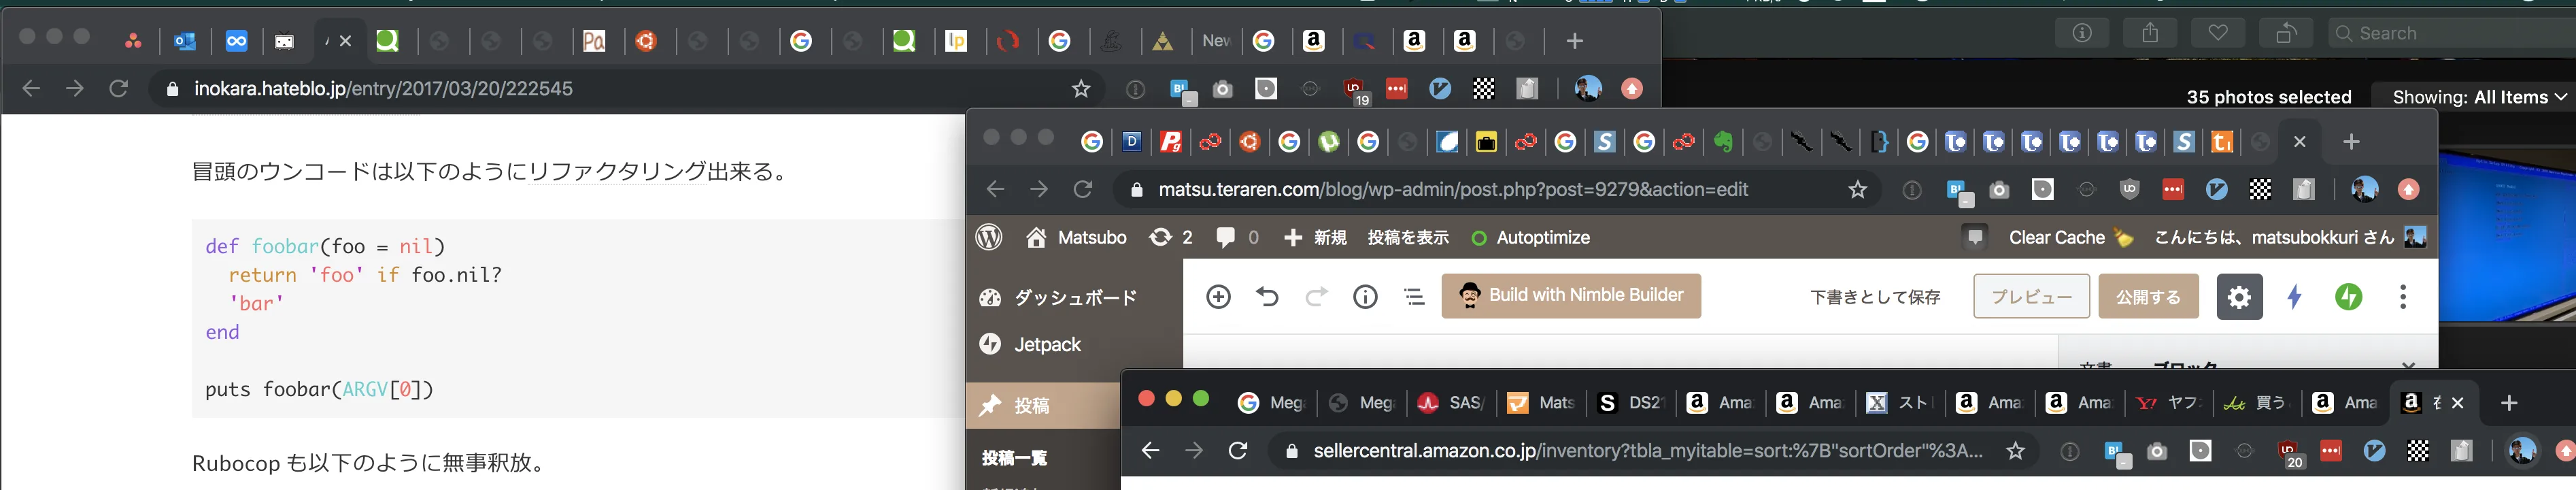
Task: Bookmark the hateblo page with star
Action: 1081,89
